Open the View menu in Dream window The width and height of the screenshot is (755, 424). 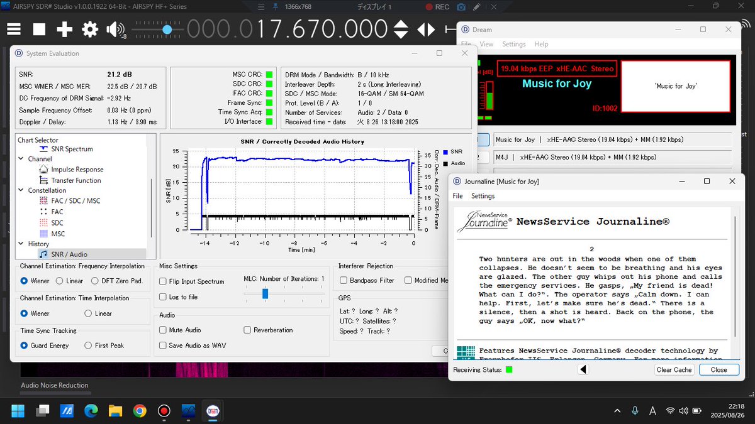[x=487, y=44]
